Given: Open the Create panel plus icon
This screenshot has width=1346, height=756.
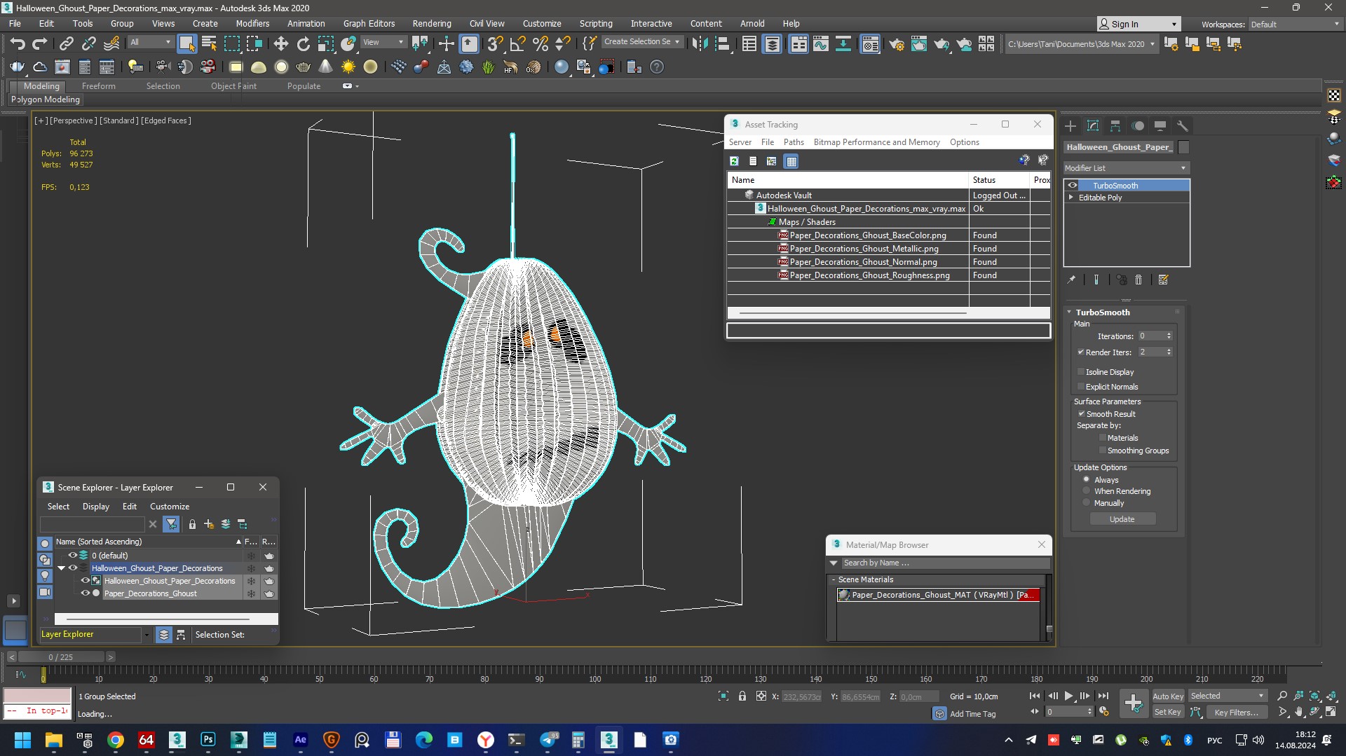Looking at the screenshot, I should (1070, 126).
